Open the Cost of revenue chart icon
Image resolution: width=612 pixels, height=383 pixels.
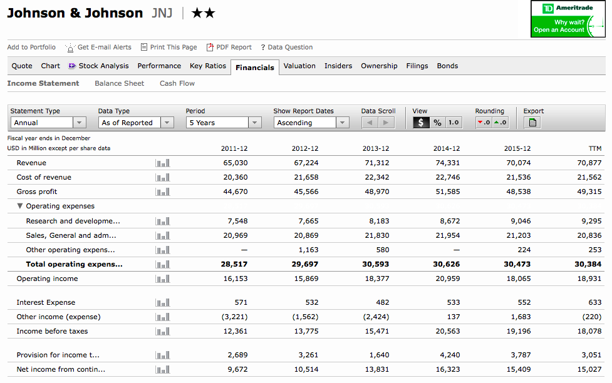tap(162, 178)
